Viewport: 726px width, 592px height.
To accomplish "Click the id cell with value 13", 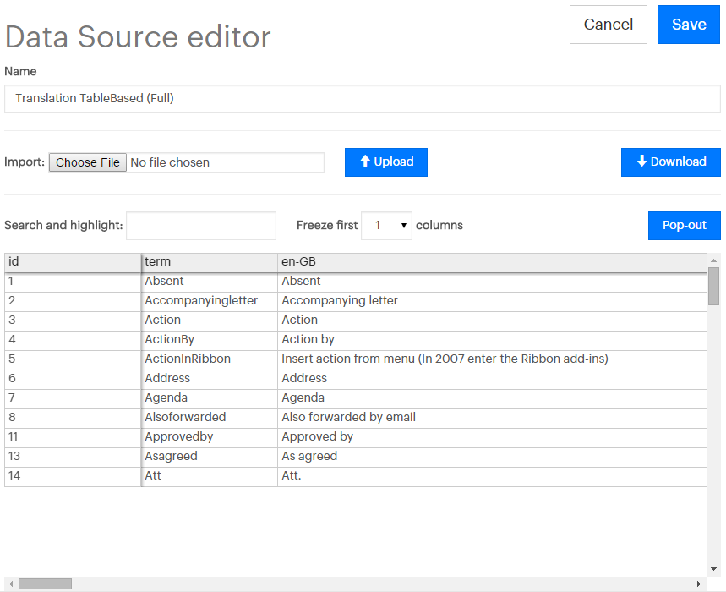I will click(73, 457).
